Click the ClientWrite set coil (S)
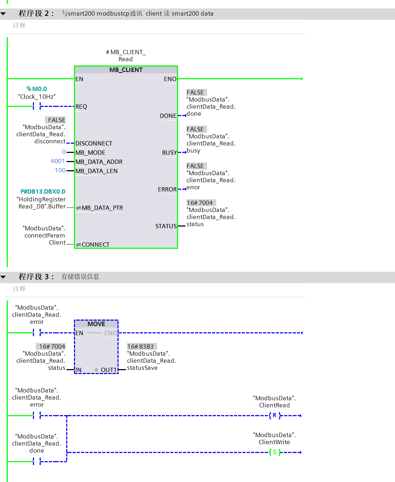The height and width of the screenshot is (482, 395). pyautogui.click(x=275, y=452)
